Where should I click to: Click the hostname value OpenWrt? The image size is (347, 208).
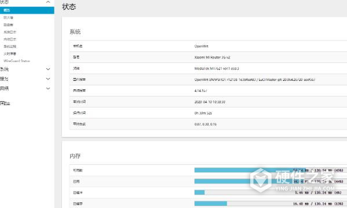pos(202,46)
